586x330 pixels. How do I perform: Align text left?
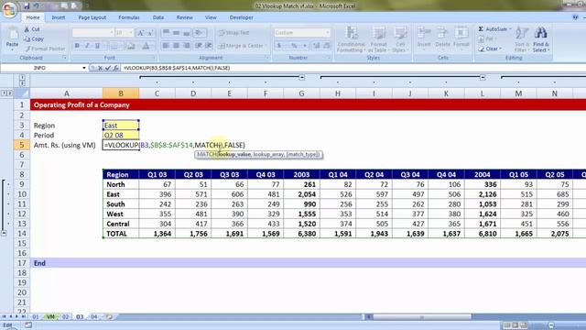click(x=166, y=46)
